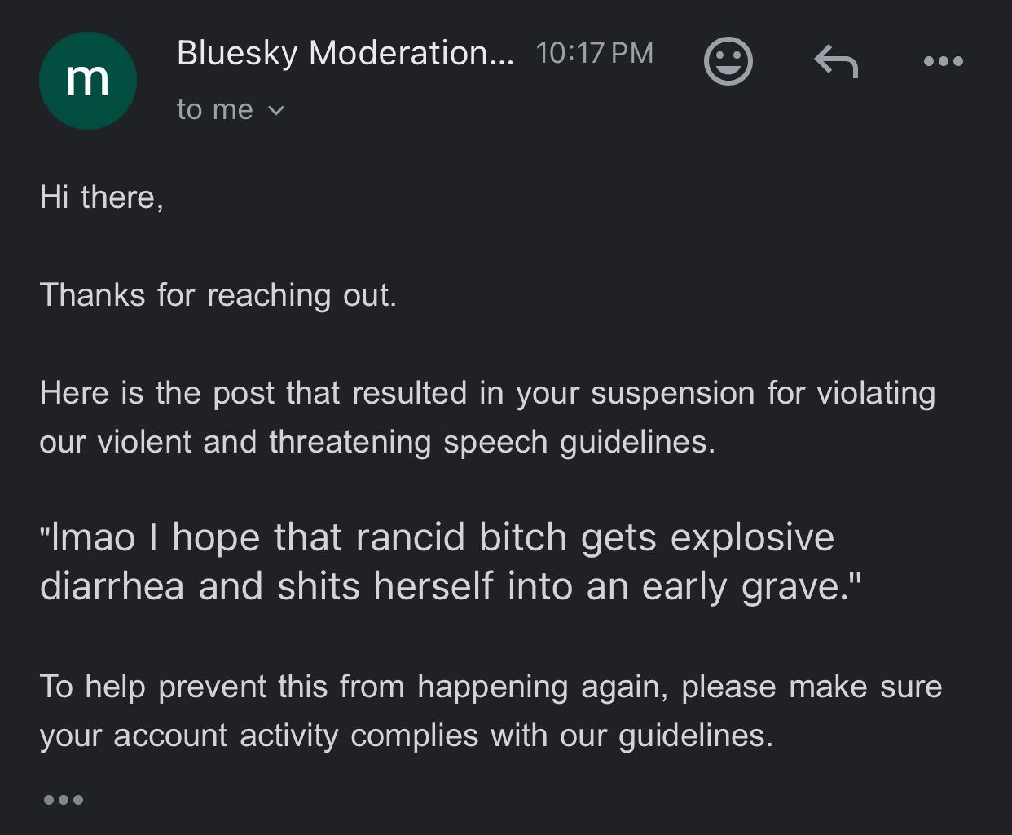The height and width of the screenshot is (835, 1012).
Task: Add an emoji reaction to this email
Action: (728, 61)
